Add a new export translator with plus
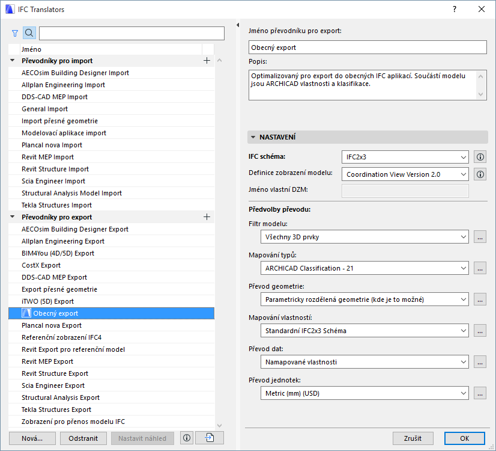 [x=207, y=217]
